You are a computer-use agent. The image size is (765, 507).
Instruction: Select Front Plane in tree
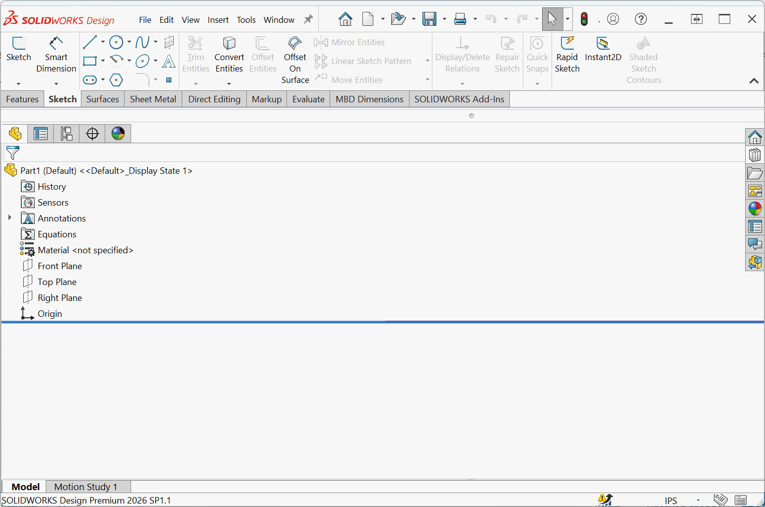coord(52,266)
